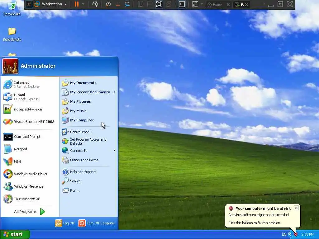Open the Workstation dropdown menu

51,4
